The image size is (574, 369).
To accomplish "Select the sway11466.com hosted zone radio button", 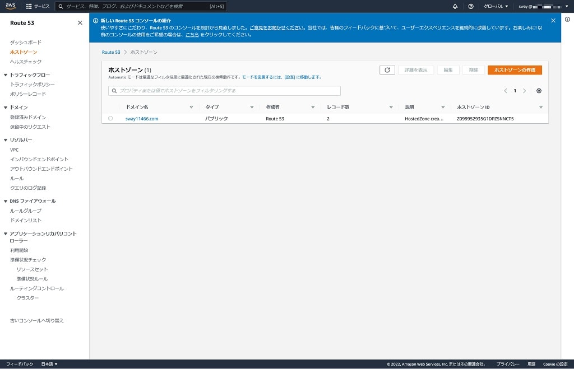I will pos(110,119).
